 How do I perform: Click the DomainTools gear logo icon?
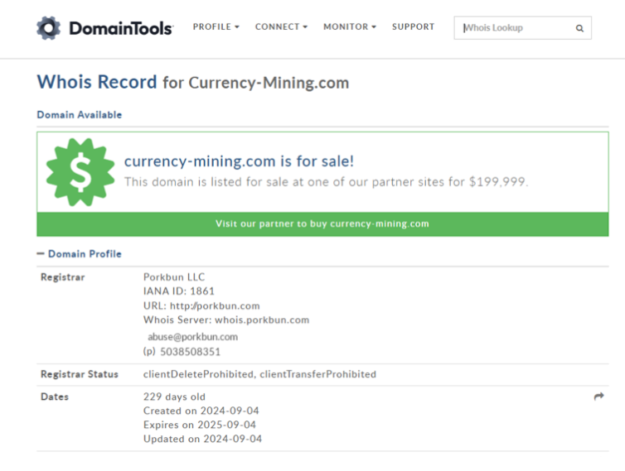[48, 28]
